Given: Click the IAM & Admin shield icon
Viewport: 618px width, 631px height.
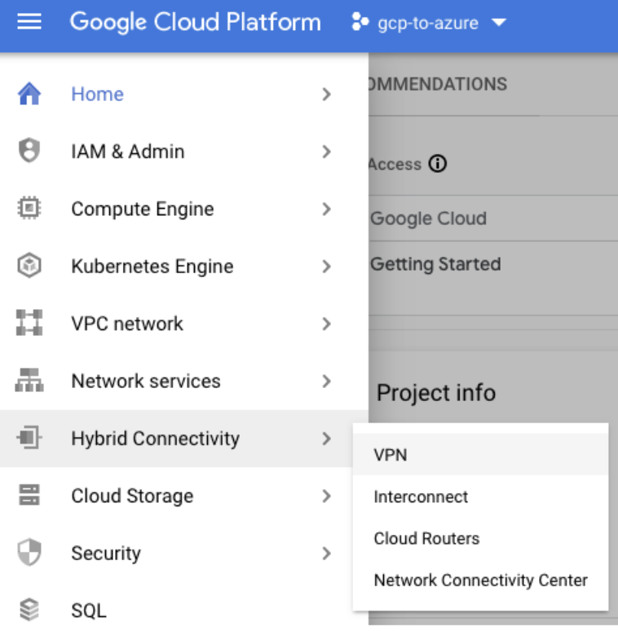Looking at the screenshot, I should coord(29,152).
